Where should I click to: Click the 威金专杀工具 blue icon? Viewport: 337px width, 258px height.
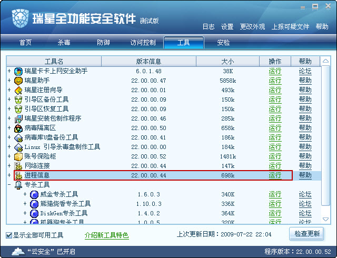click(x=34, y=195)
